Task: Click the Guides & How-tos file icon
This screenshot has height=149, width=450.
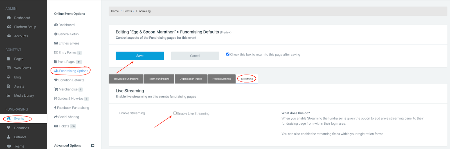Action: (x=55, y=98)
